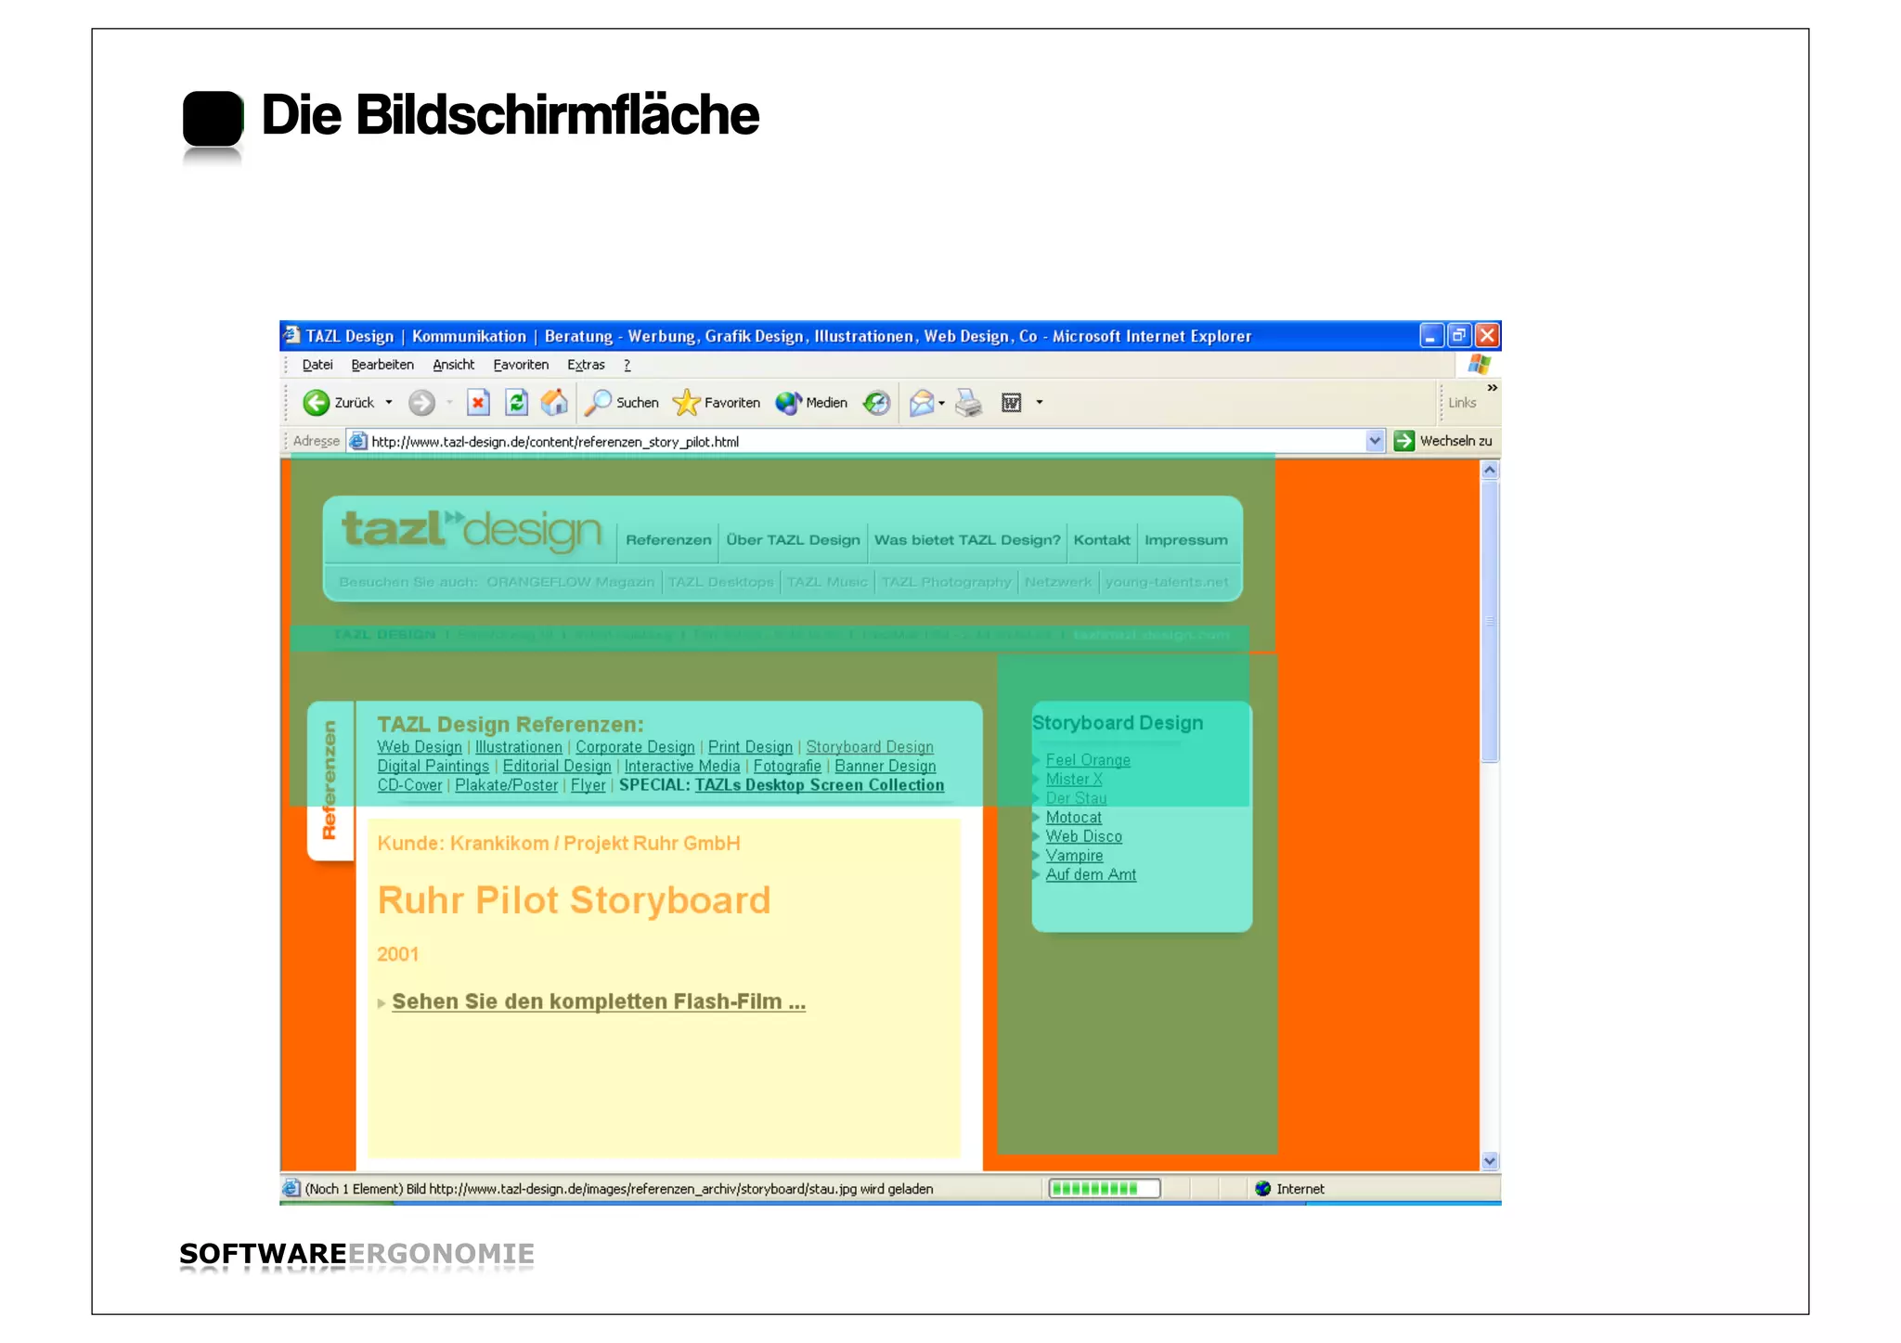Open the Bearbeiten menu
The height and width of the screenshot is (1343, 1901).
[382, 365]
